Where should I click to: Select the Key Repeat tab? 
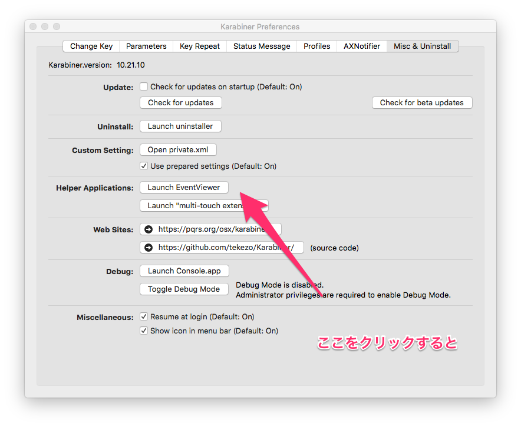pyautogui.click(x=200, y=46)
